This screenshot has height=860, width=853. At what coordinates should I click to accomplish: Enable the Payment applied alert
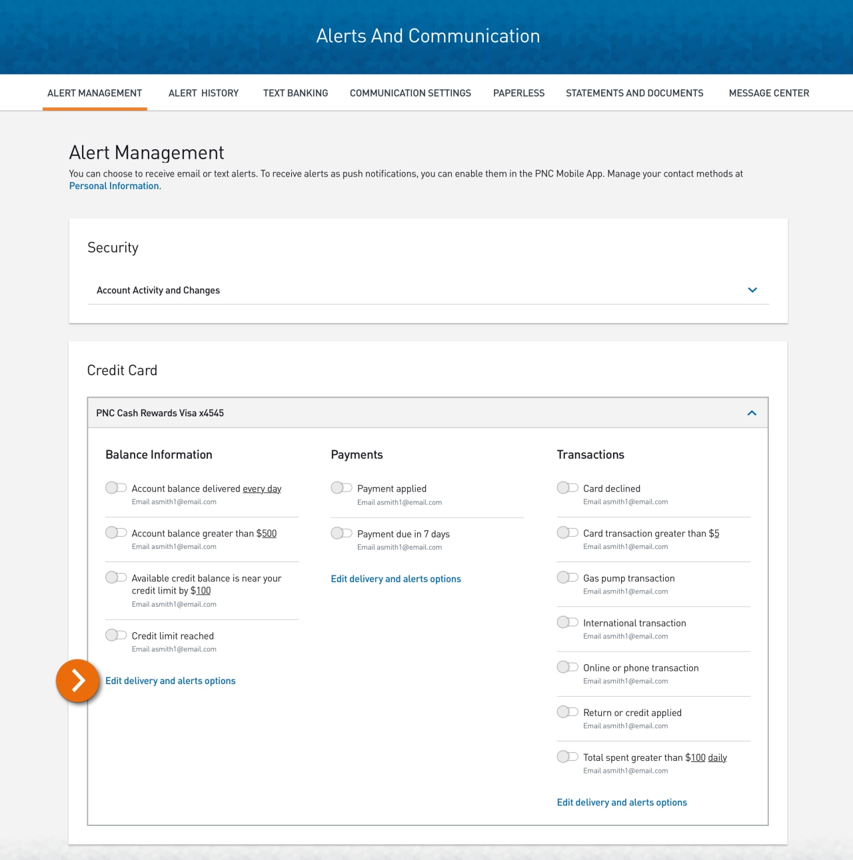tap(341, 487)
